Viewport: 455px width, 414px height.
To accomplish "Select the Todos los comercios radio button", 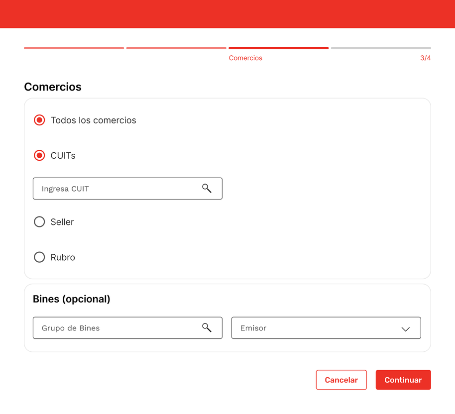I will [x=39, y=120].
